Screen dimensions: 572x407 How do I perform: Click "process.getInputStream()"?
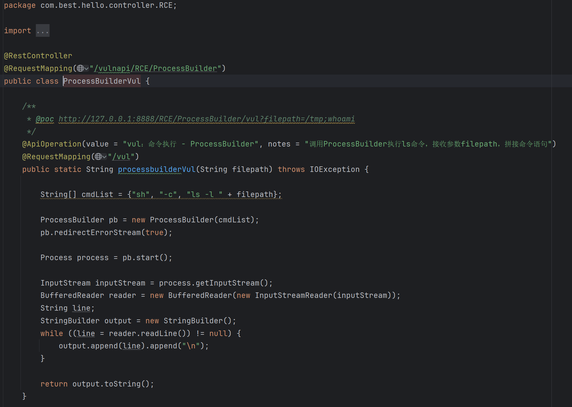tap(213, 283)
